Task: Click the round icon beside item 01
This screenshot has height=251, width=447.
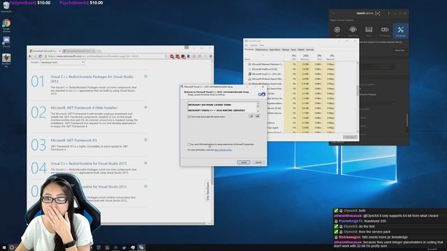Action: coord(146,76)
